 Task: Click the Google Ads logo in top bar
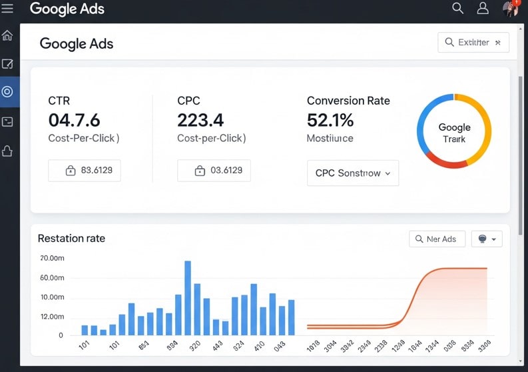click(x=67, y=9)
